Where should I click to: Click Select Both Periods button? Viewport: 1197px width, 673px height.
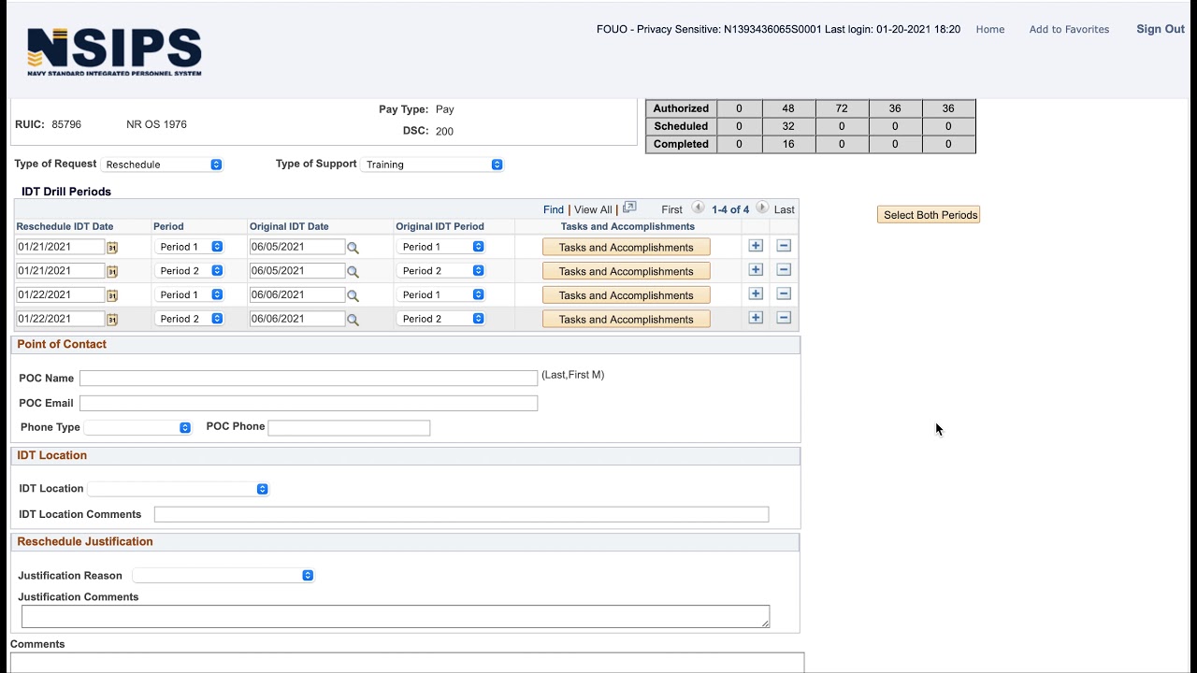[x=929, y=215]
